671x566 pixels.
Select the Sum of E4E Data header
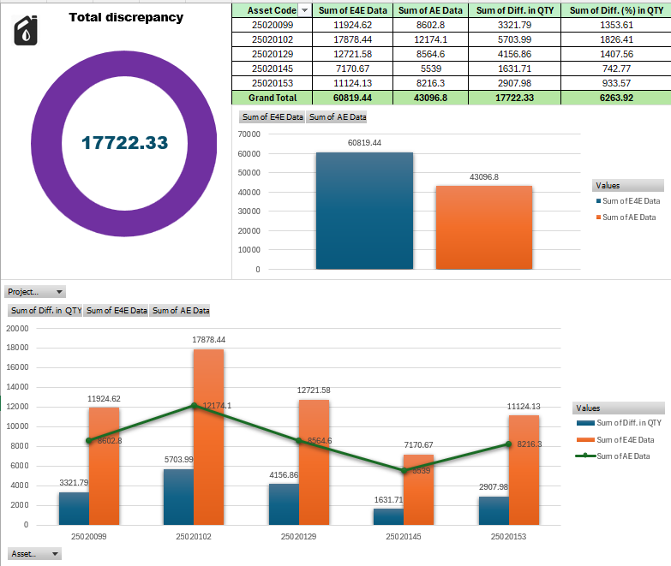pos(352,10)
